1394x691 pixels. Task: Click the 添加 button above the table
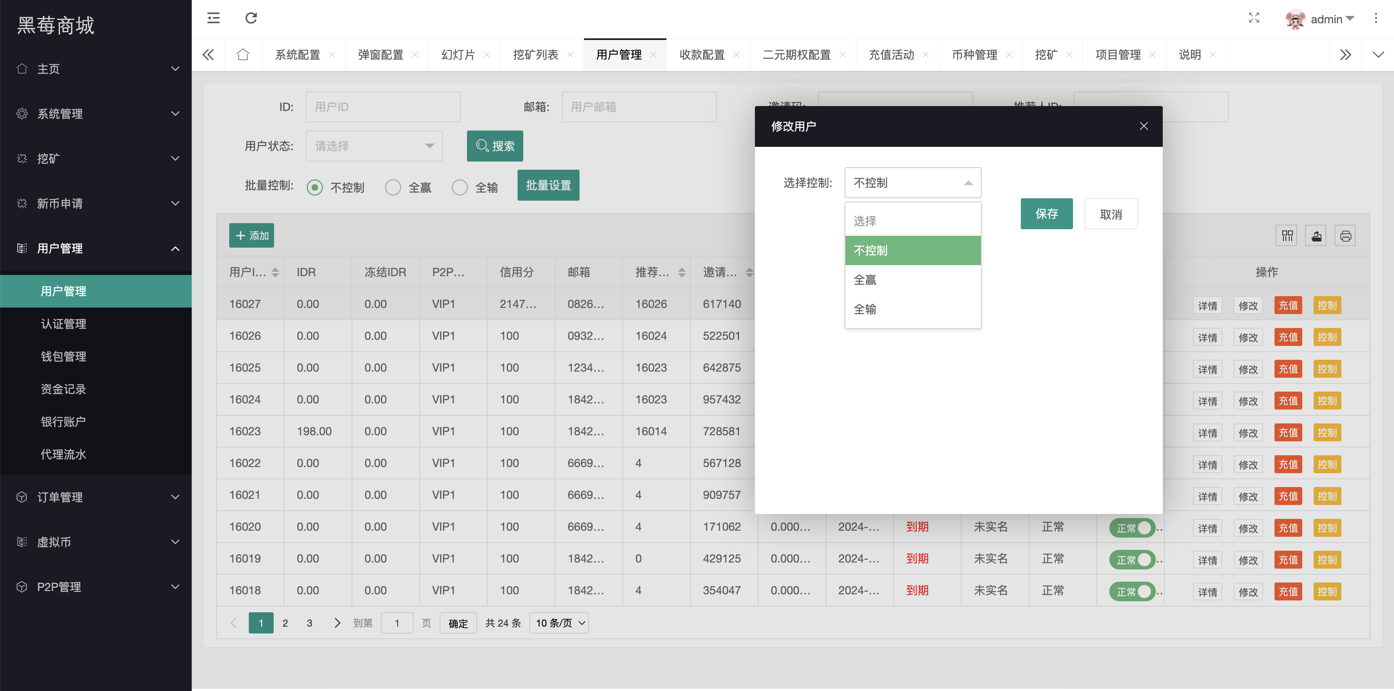tap(251, 235)
